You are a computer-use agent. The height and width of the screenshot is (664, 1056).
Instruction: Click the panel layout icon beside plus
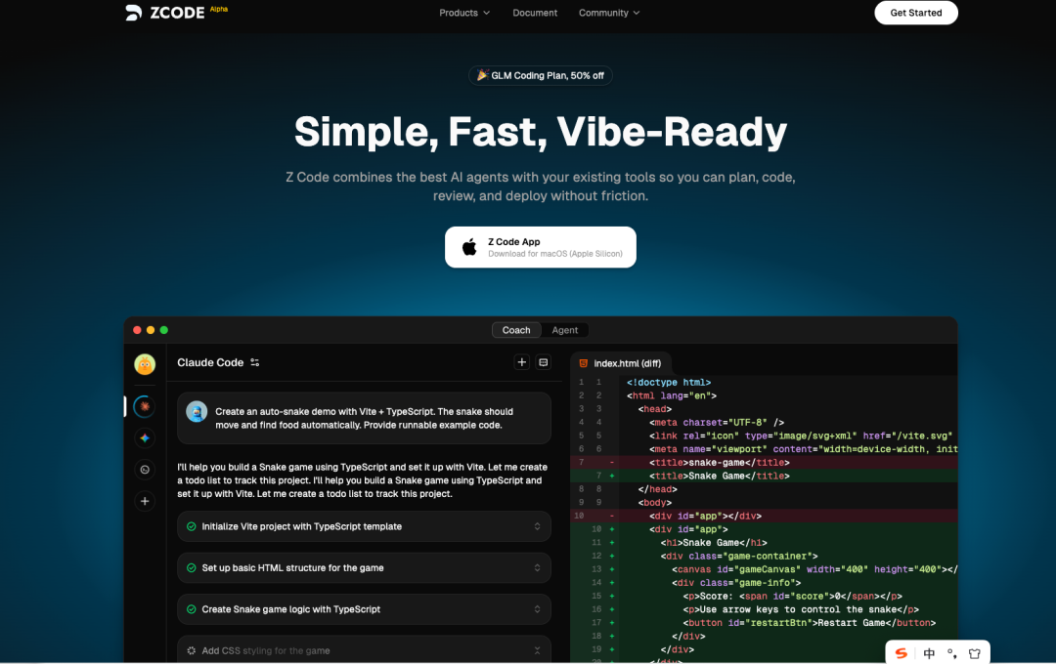coord(544,362)
